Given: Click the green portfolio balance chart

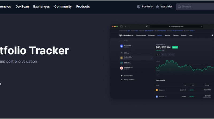Looking at the screenshot, I should [185, 67].
